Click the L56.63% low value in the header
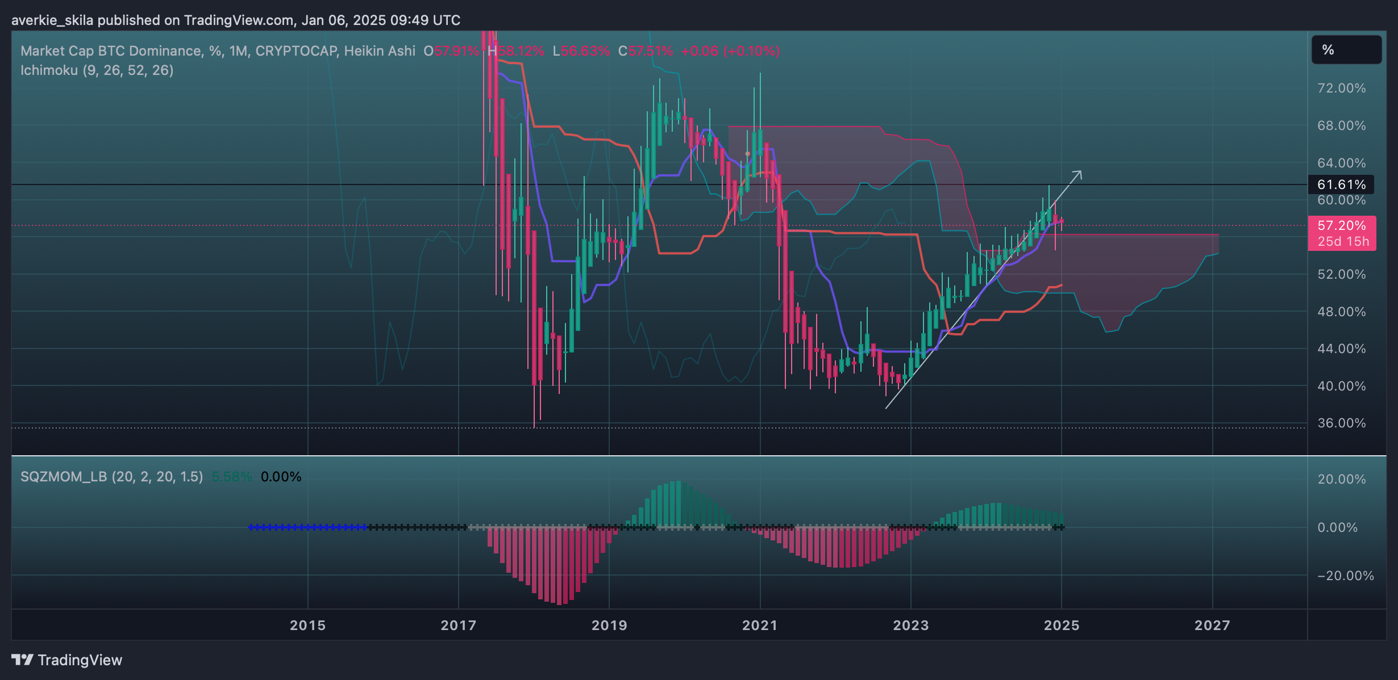Viewport: 1398px width, 680px height. (581, 51)
